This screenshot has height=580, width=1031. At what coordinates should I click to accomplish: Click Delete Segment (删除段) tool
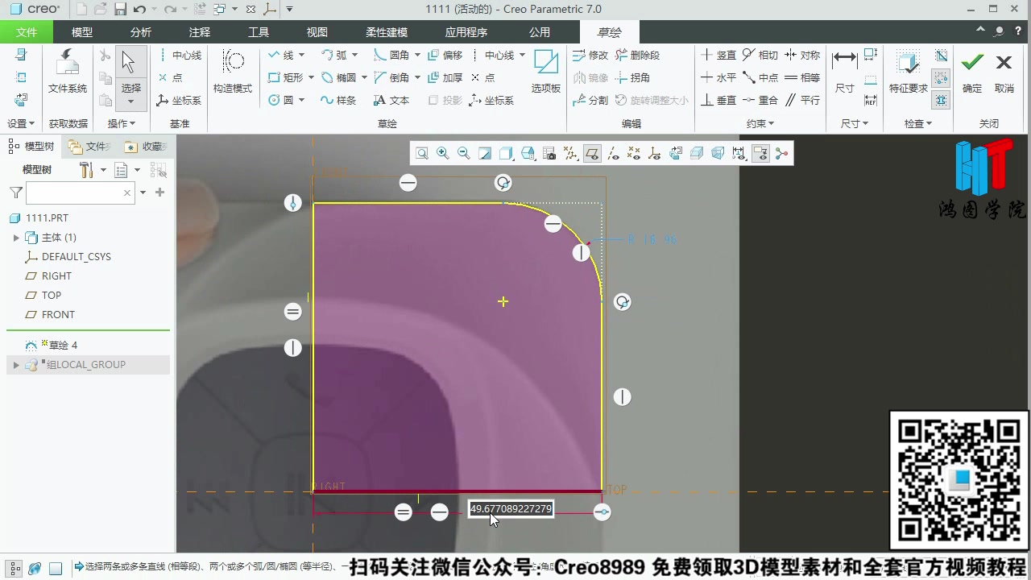pos(637,56)
